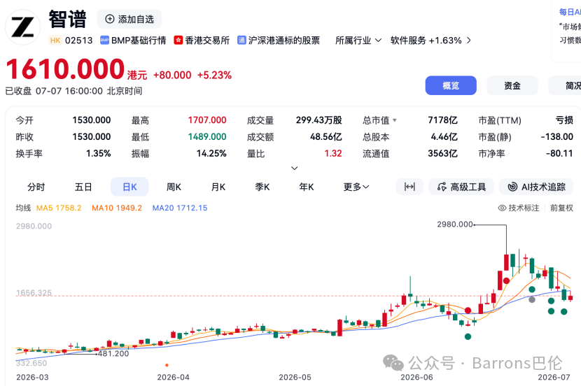
Task: Click MA20 1712.15 indicator value
Action: [x=180, y=208]
